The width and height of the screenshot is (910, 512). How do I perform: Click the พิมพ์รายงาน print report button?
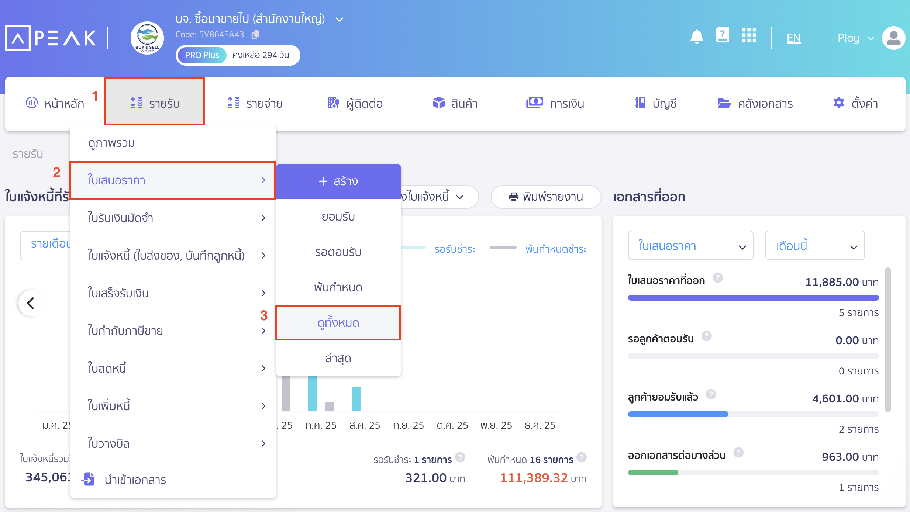(546, 197)
